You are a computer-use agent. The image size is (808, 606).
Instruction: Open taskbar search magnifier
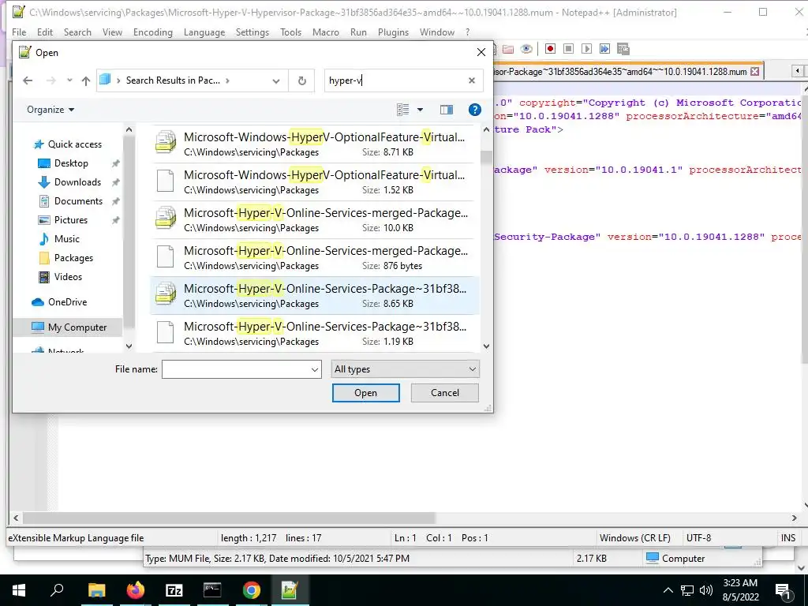pos(57,590)
